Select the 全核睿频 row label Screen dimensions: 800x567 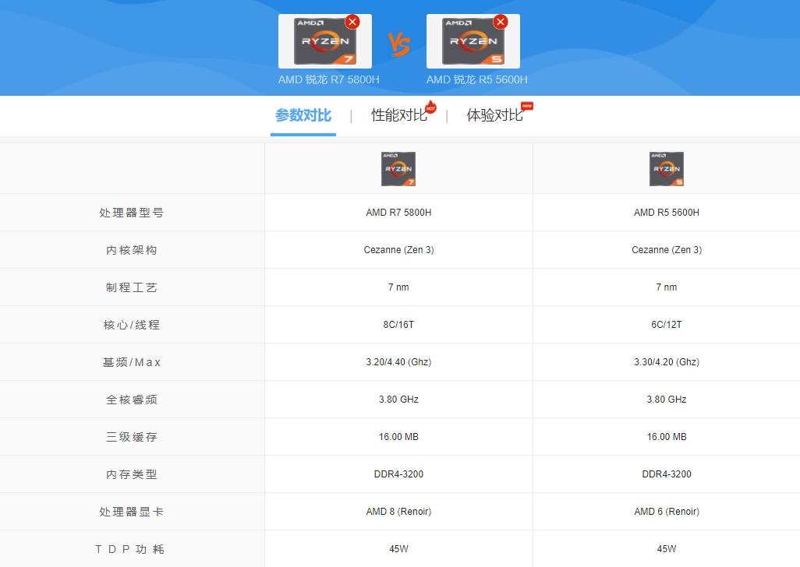(x=132, y=400)
